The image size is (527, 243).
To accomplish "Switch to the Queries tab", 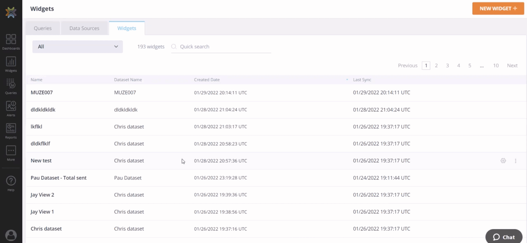I will tap(43, 28).
